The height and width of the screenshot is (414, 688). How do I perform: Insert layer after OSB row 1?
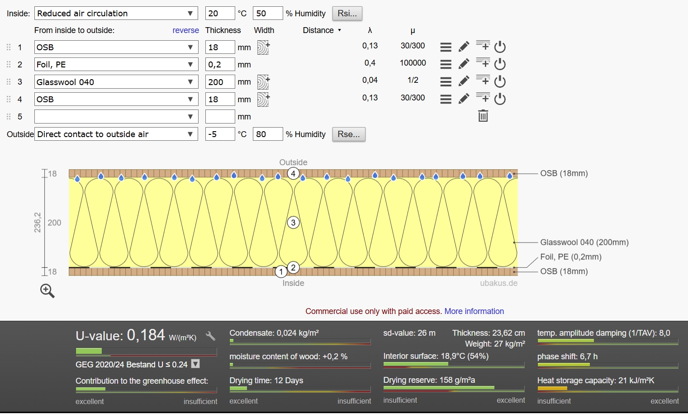[483, 45]
